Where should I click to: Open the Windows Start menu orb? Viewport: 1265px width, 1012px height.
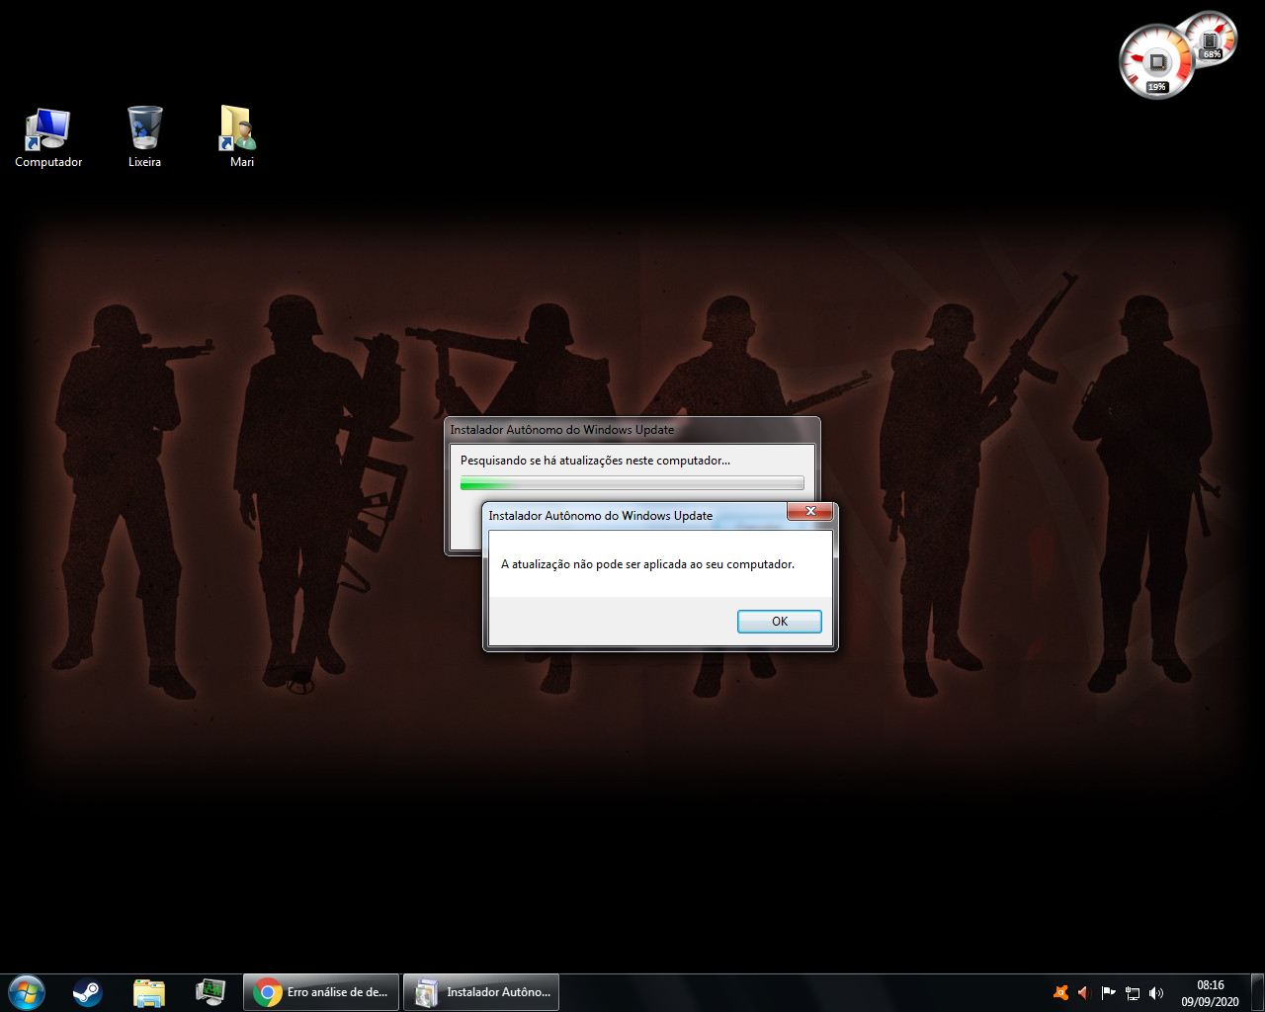pos(27,992)
